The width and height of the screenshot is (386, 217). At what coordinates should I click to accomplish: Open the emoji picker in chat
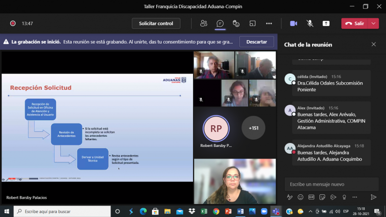300,197
